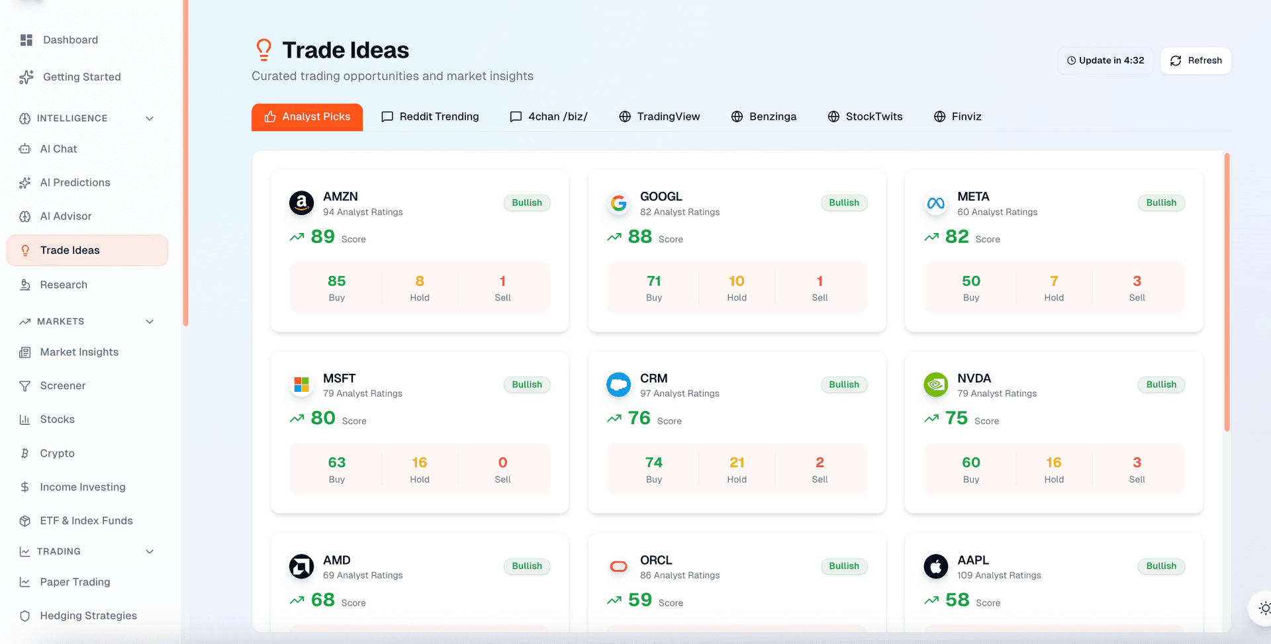Viewport: 1271px width, 644px height.
Task: Click the NVDA Nvidia logo
Action: click(x=936, y=385)
